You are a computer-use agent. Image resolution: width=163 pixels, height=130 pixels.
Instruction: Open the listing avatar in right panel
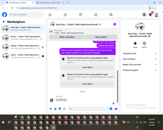tap(140, 27)
